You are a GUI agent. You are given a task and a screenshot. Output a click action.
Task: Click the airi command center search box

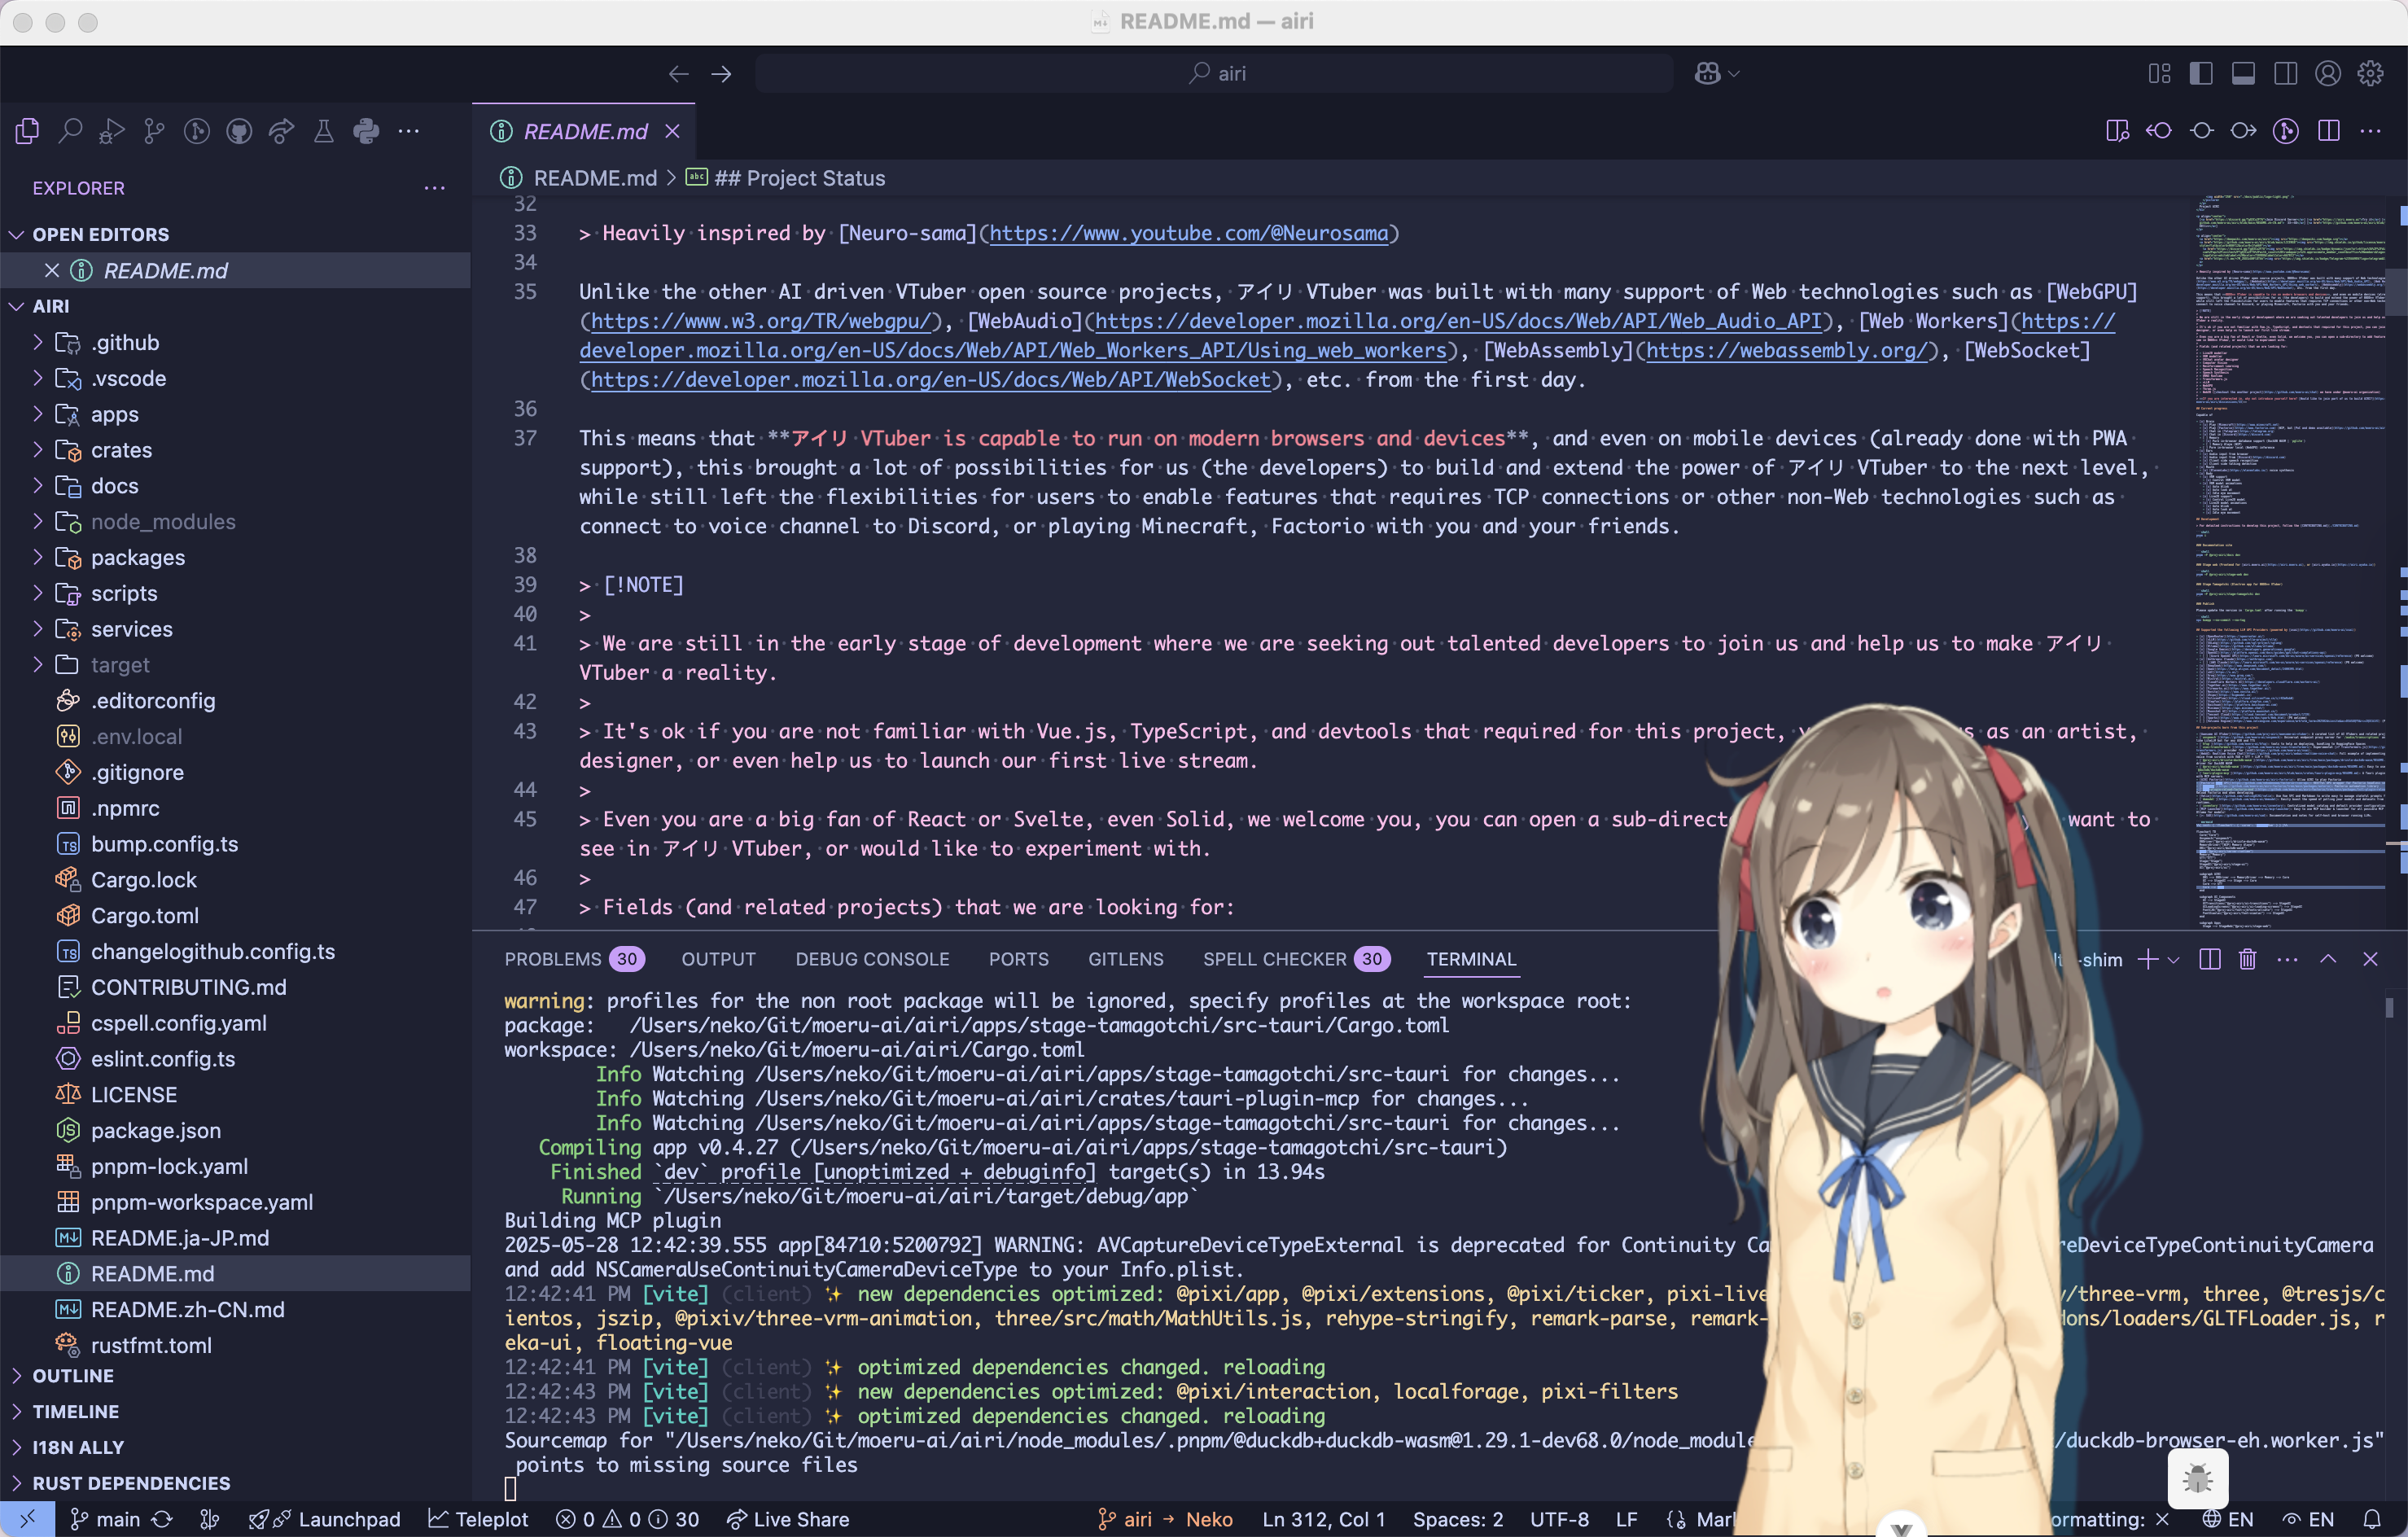[x=1214, y=74]
